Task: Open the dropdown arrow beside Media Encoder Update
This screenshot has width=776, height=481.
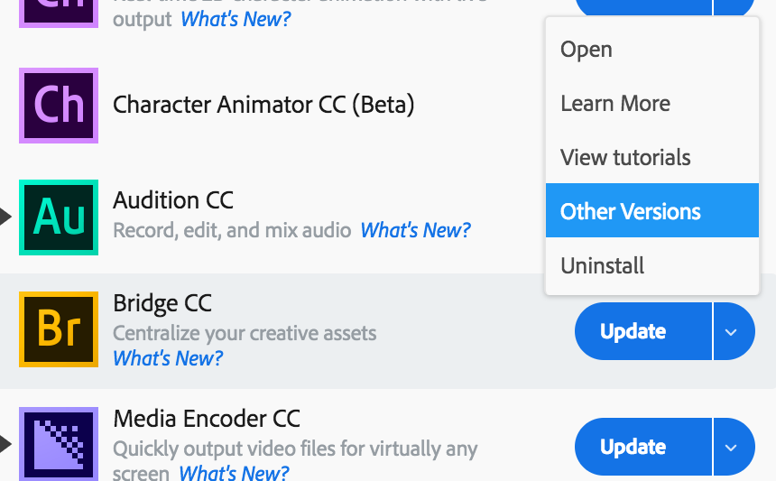Action: 733,447
